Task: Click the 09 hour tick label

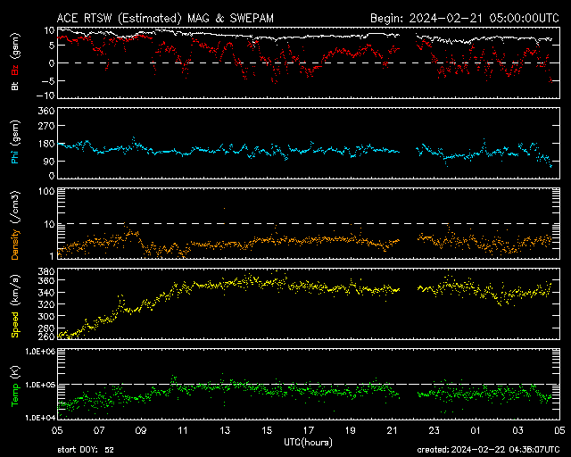Action: (x=141, y=431)
